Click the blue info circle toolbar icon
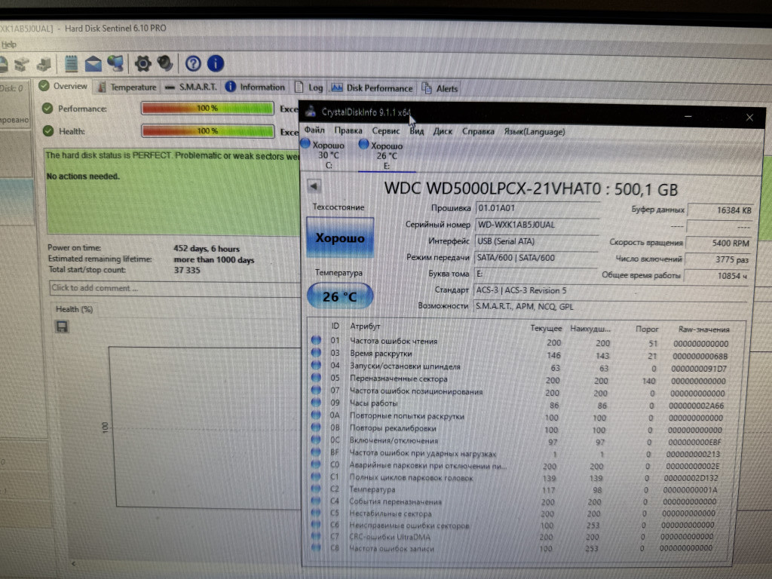Image resolution: width=772 pixels, height=579 pixels. (x=216, y=63)
